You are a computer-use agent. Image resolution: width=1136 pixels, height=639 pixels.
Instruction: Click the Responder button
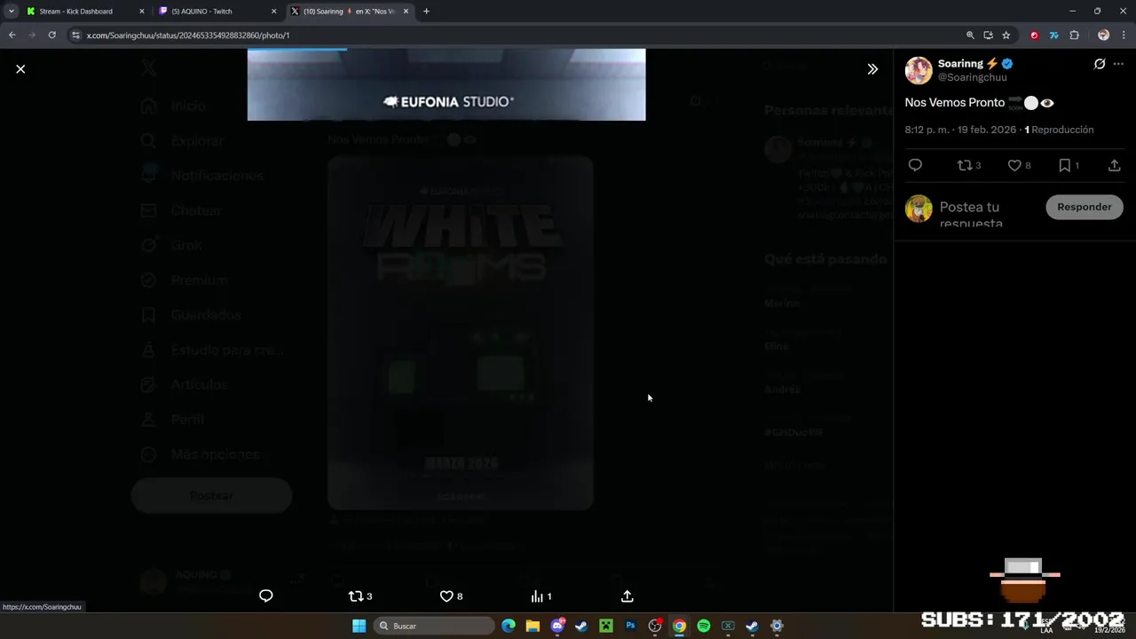(x=1084, y=207)
